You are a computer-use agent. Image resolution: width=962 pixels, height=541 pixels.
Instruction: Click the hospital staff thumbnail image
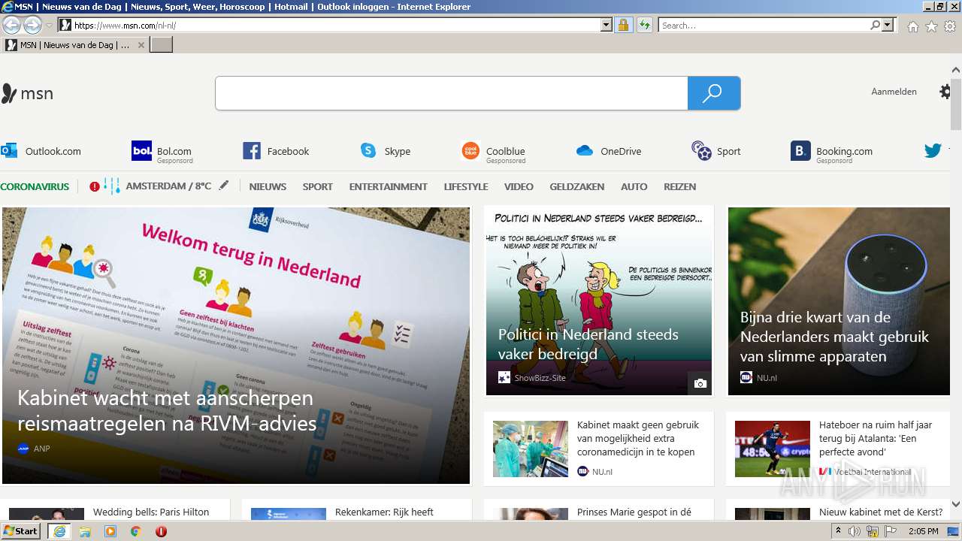pyautogui.click(x=531, y=449)
